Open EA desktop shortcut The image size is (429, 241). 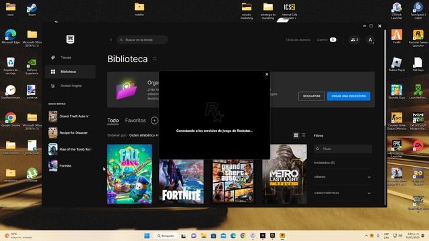418,147
